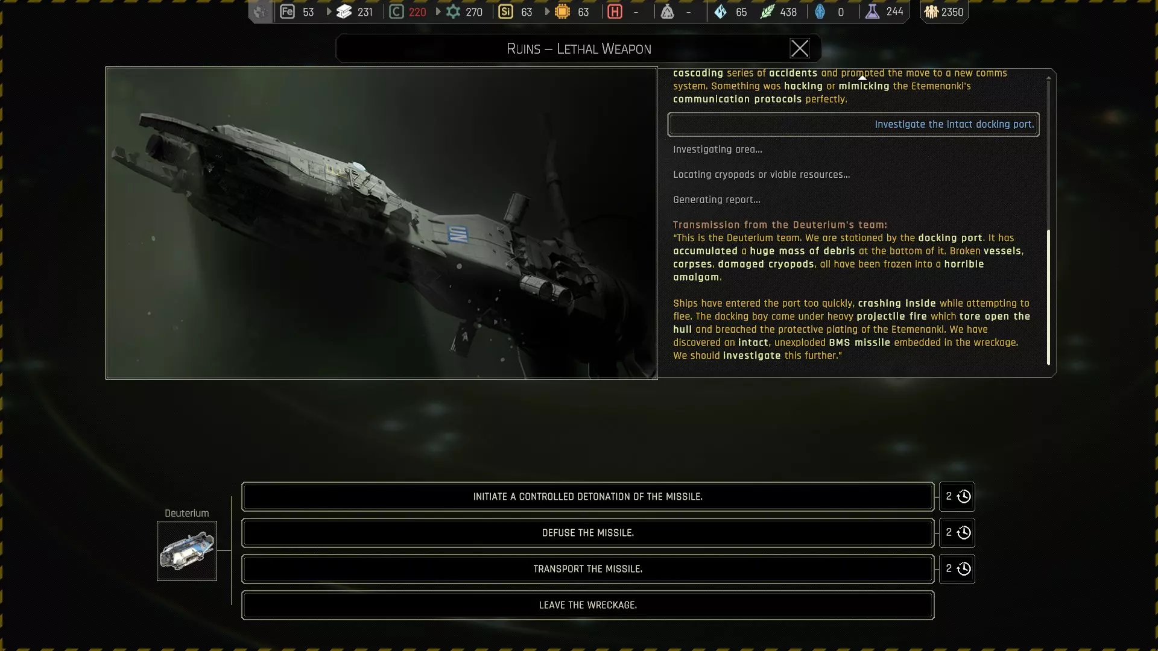Viewport: 1158px width, 651px height.
Task: Click the clock icon beside Transport the missile
Action: click(x=964, y=569)
